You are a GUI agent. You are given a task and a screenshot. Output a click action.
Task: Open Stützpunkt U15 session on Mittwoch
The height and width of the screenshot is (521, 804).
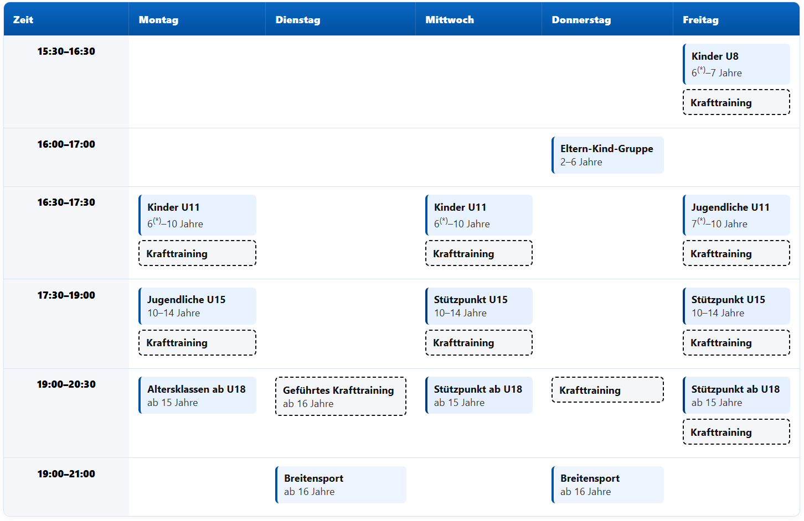point(478,306)
